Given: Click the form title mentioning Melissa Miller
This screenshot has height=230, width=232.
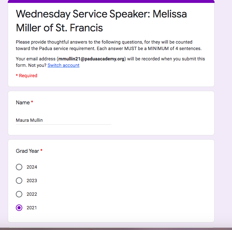Looking at the screenshot, I should click(101, 21).
